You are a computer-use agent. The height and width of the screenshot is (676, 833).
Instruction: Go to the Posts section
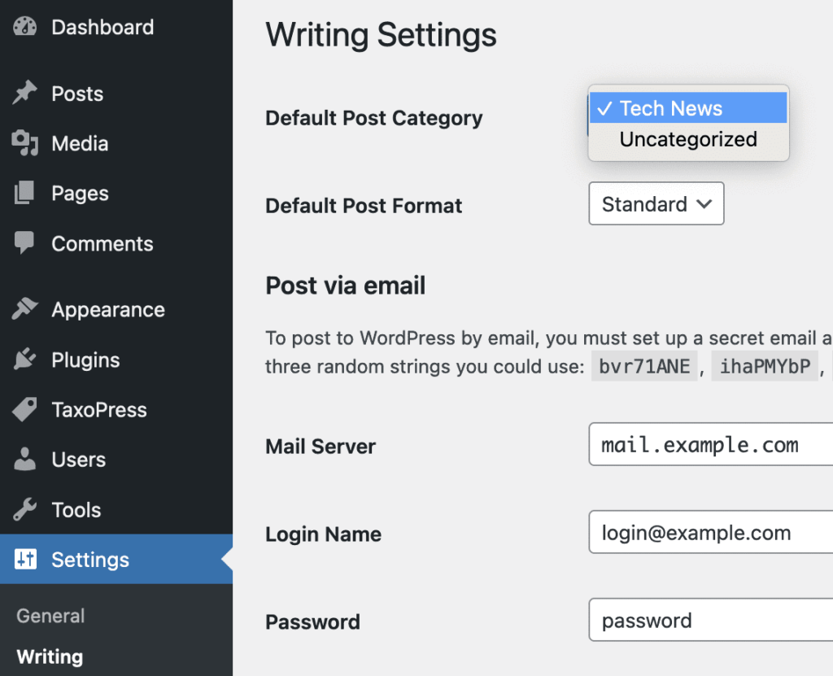click(116, 94)
